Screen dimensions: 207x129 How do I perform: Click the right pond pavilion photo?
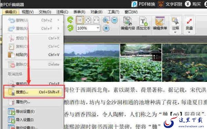coord(185,63)
